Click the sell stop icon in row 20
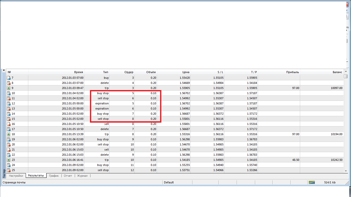 (x=9, y=144)
